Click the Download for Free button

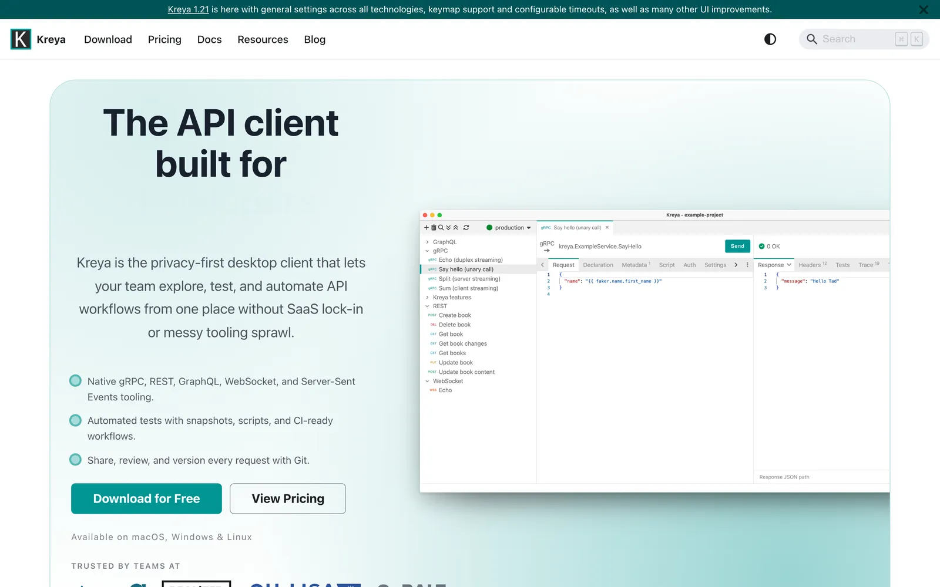tap(146, 498)
